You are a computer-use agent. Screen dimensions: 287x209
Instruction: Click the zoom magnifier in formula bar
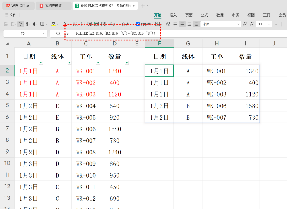tap(58, 34)
